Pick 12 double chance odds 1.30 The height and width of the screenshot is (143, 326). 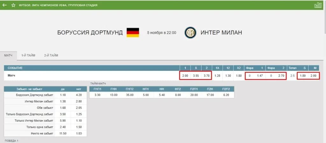pyautogui.click(x=228, y=76)
